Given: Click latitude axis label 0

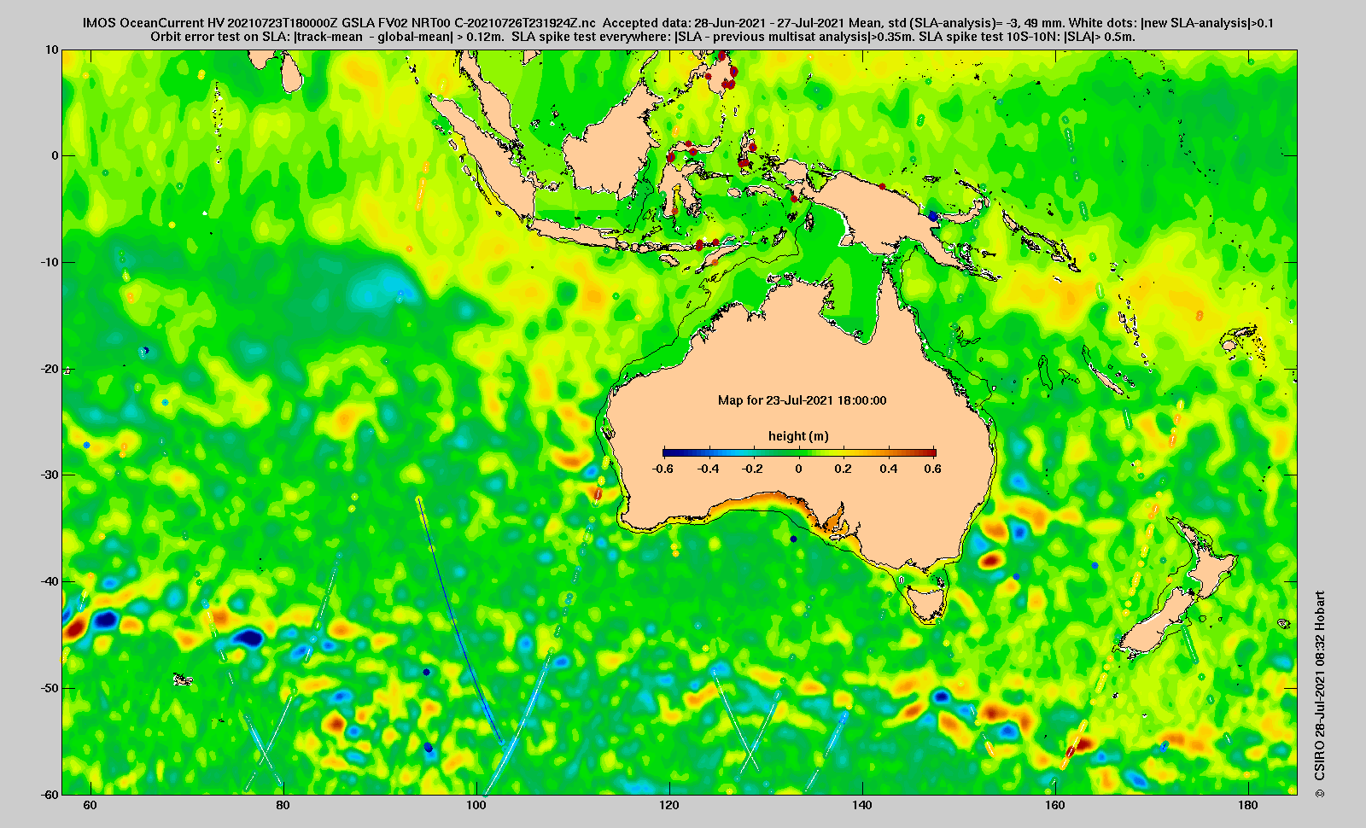Looking at the screenshot, I should (55, 155).
